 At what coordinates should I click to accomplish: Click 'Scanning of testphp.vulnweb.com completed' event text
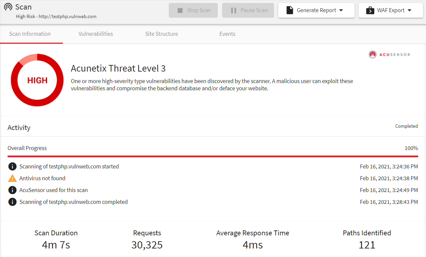[x=73, y=202]
